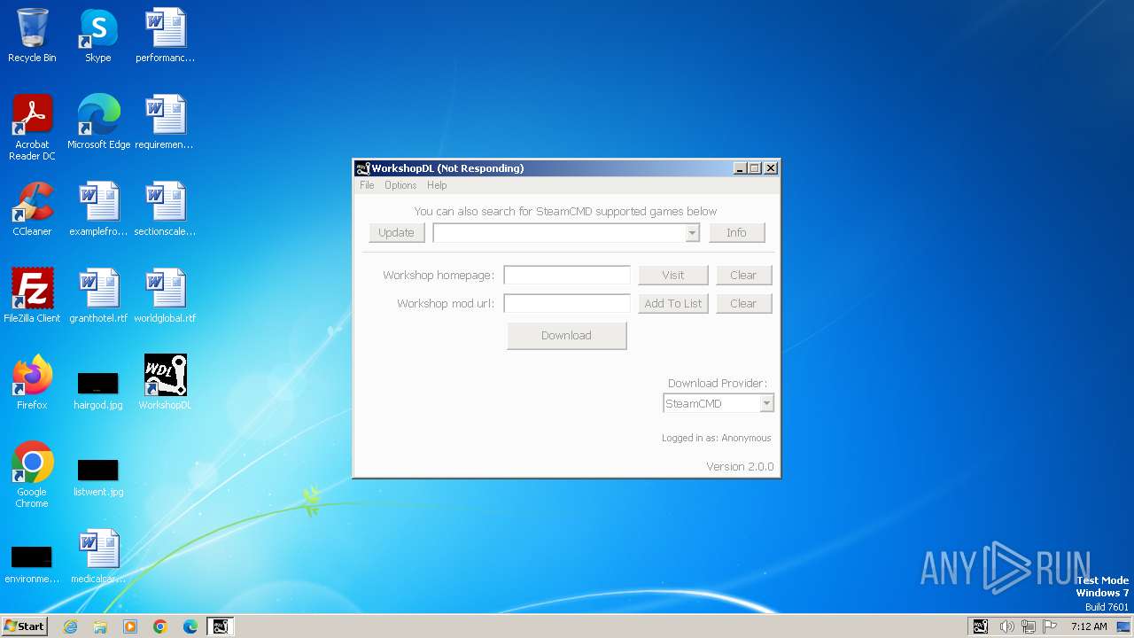Viewport: 1134px width, 638px height.
Task: Launch Skype from the desktop
Action: click(98, 35)
